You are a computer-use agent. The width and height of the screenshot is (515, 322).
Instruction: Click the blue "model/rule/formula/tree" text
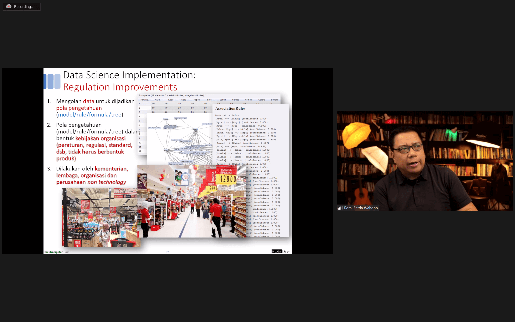(x=90, y=115)
